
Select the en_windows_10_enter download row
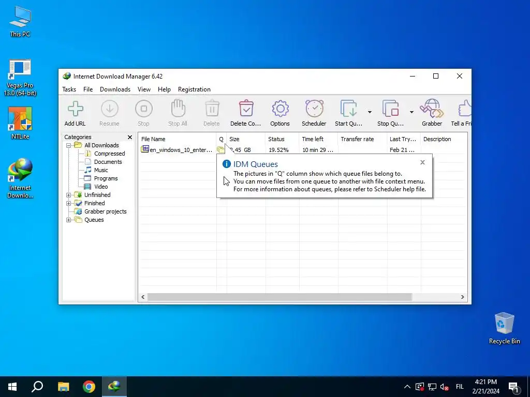(x=302, y=150)
